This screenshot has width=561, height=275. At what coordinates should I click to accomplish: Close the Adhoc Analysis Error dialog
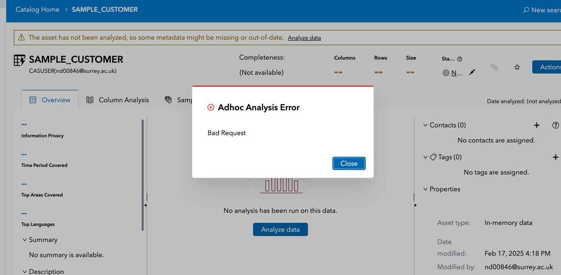coord(348,163)
